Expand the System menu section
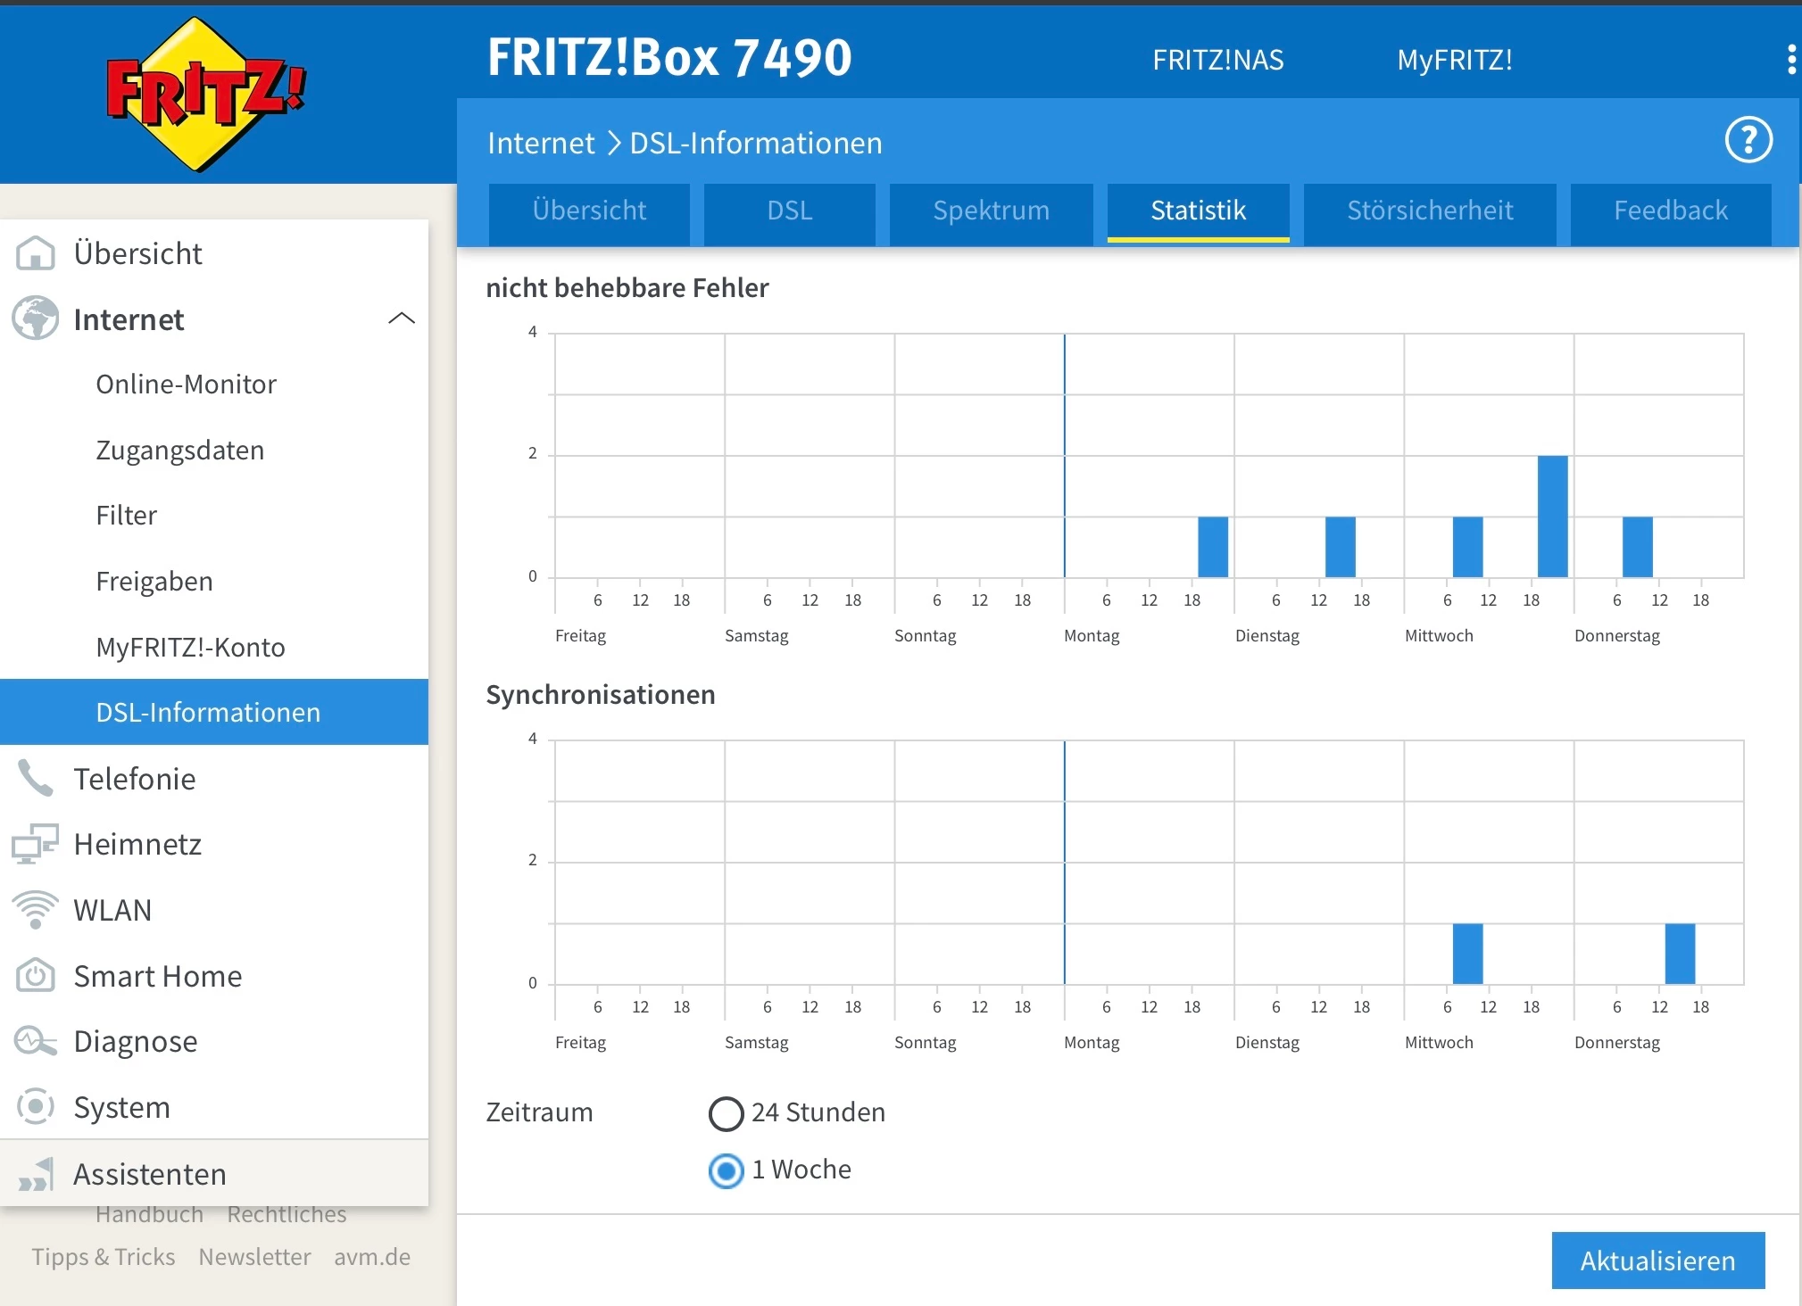The width and height of the screenshot is (1802, 1306). point(121,1107)
